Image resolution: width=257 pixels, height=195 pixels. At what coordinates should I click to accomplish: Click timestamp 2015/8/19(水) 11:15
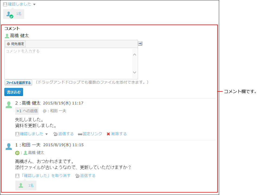click(63, 145)
